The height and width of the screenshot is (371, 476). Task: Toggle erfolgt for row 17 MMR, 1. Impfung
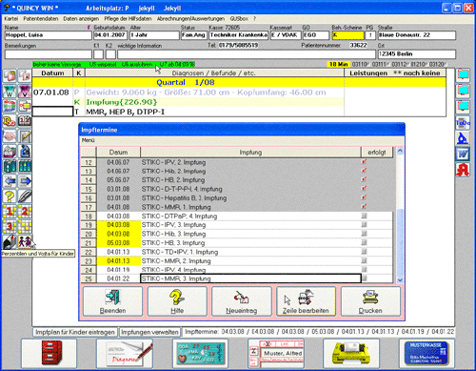point(364,207)
